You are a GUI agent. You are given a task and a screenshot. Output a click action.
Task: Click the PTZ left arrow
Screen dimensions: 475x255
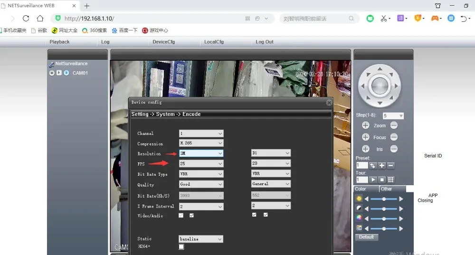362,86
